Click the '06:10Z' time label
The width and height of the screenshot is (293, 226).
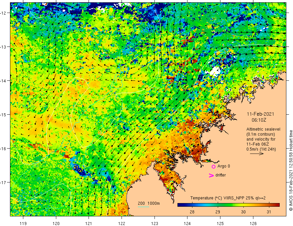click(259, 120)
